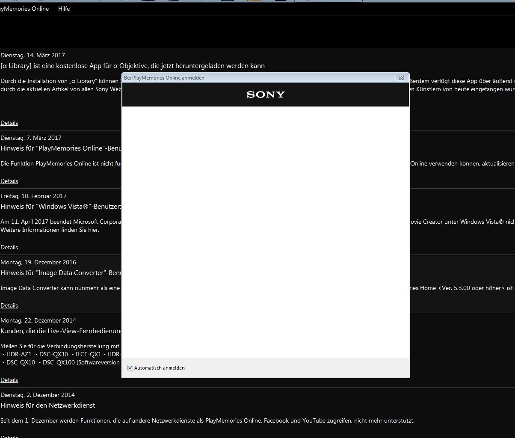
Task: Click the Hinweis für den Netzwerkdienst headline
Action: [x=47, y=405]
